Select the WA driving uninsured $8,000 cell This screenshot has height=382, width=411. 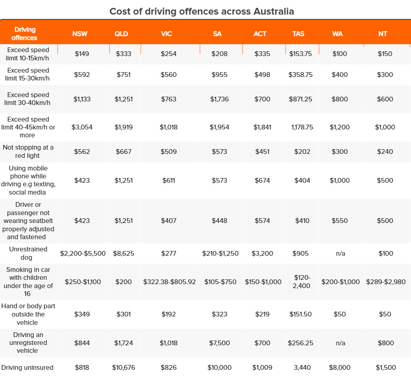[x=339, y=367]
